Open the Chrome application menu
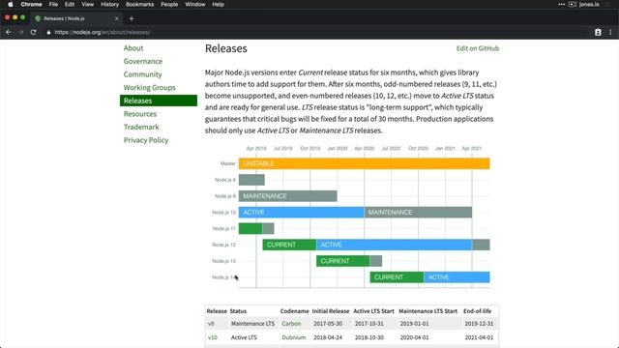The image size is (619, 348). pyautogui.click(x=31, y=4)
